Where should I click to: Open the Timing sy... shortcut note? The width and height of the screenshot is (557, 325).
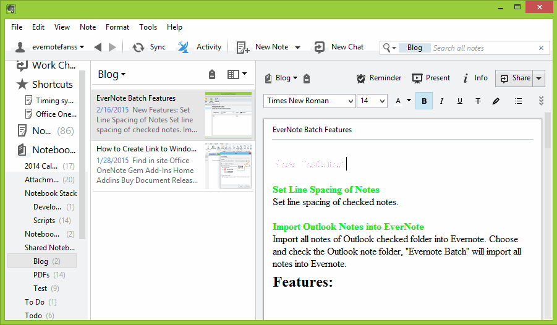coord(49,101)
